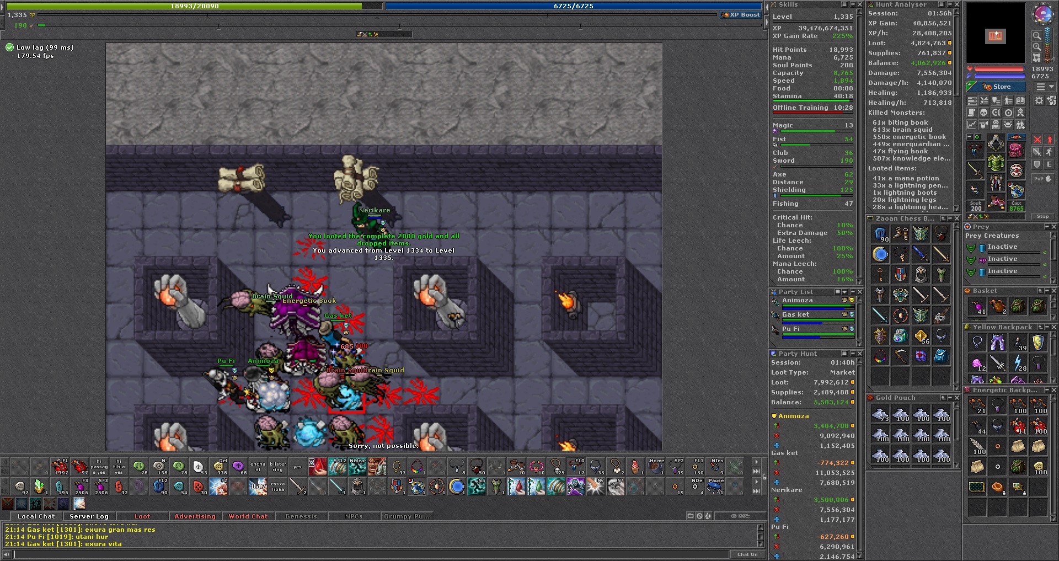Screen dimensions: 1059x561
Task: Switch to the Local Chat tab
Action: (36, 516)
